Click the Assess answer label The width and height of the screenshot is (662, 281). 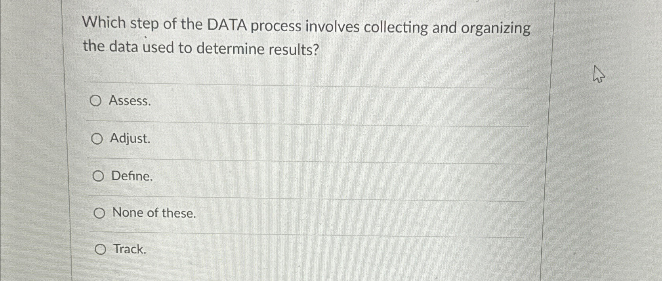(130, 101)
